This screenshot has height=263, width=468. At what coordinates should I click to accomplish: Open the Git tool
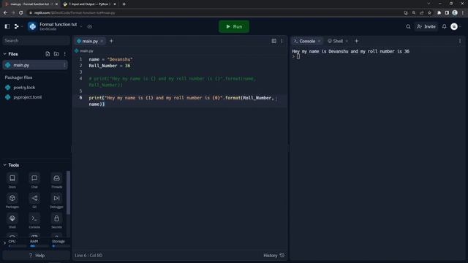click(x=34, y=201)
